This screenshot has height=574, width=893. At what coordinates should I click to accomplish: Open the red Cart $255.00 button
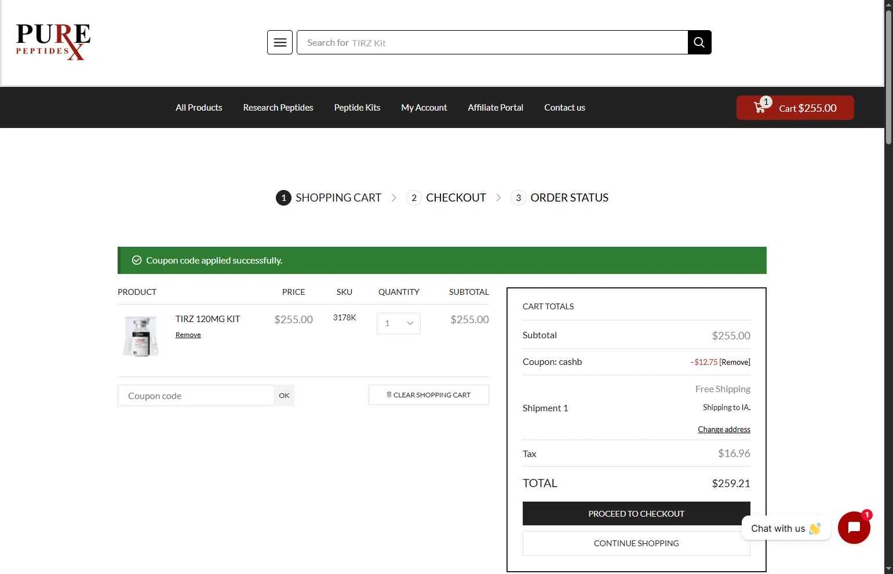795,108
